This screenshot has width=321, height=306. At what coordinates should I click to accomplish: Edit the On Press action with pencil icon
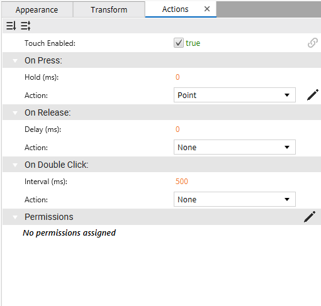(x=312, y=95)
